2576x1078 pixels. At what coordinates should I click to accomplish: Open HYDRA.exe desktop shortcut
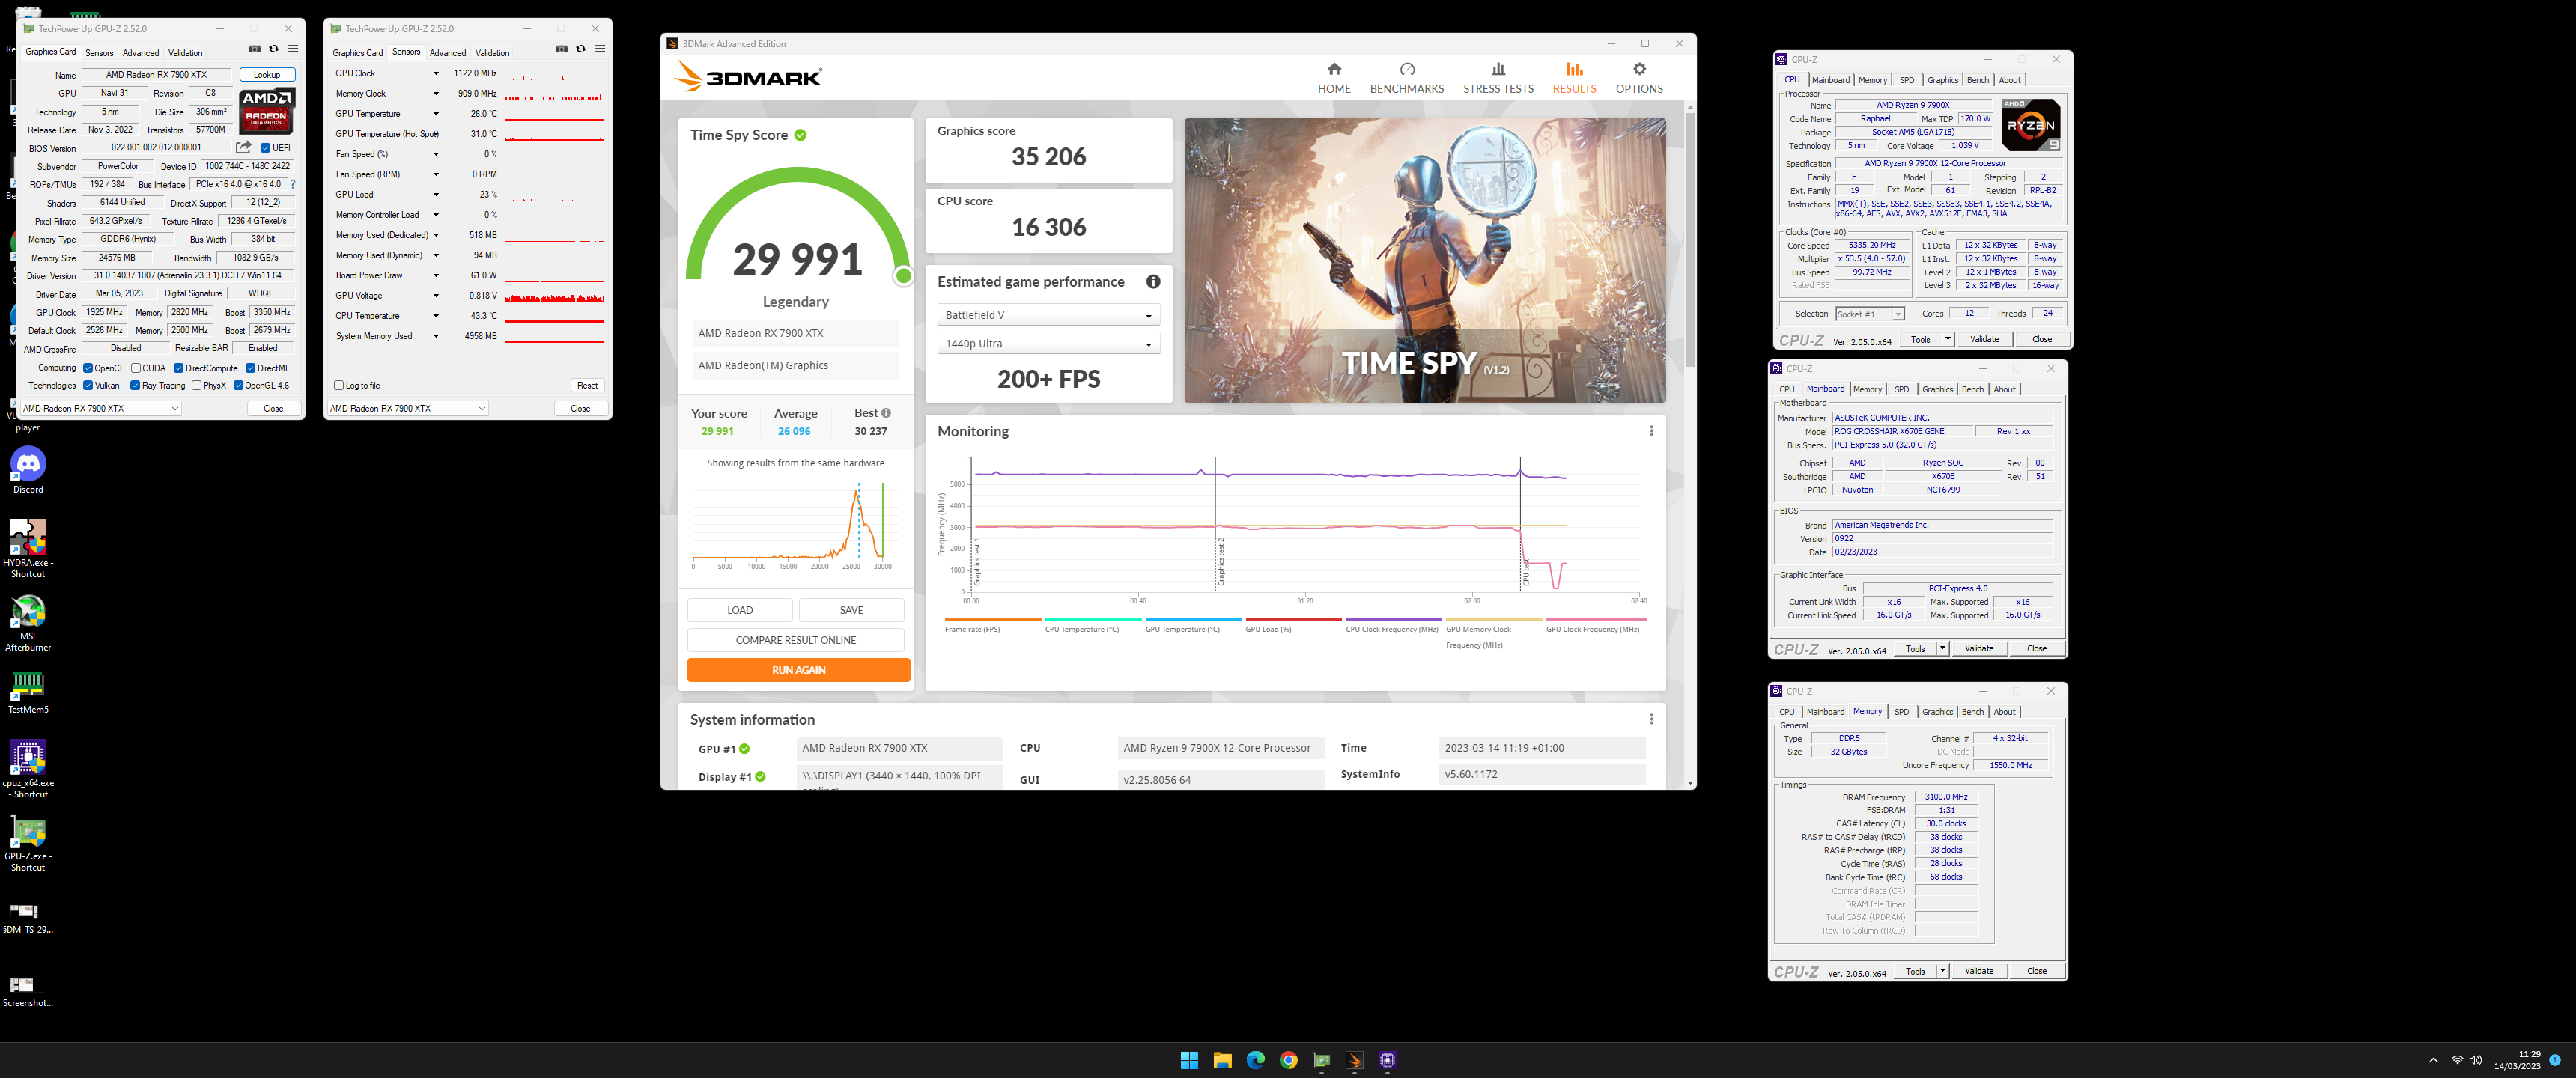(28, 548)
